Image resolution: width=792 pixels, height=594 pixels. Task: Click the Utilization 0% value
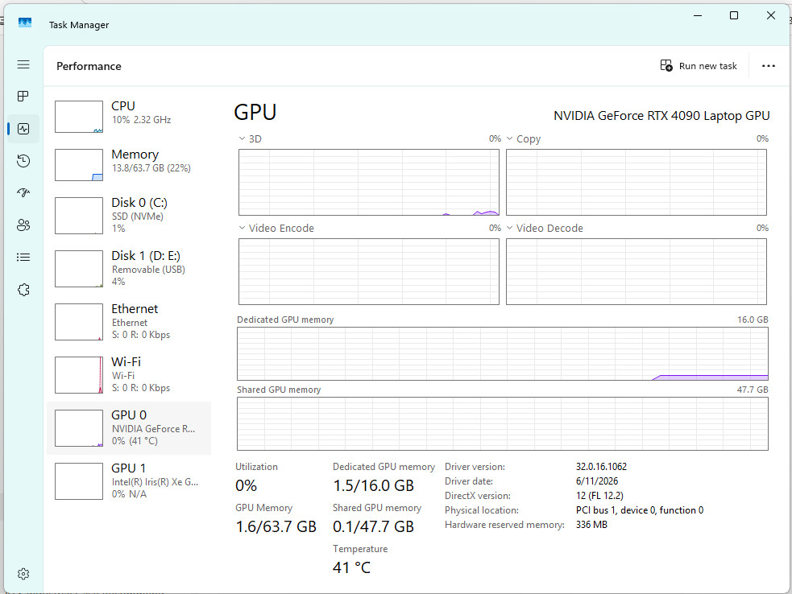246,485
